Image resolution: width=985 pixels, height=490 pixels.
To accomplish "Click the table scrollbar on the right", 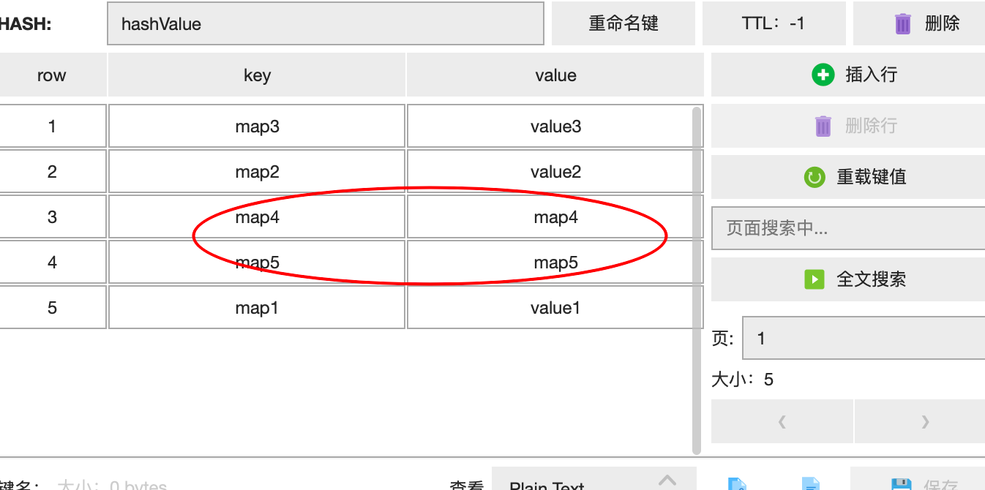I will coord(695,278).
